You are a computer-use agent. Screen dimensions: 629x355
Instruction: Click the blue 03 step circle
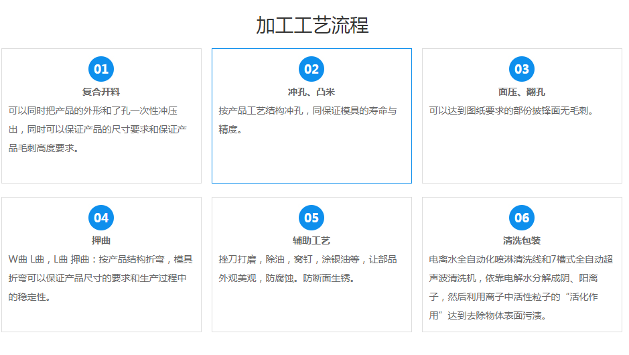coord(522,69)
